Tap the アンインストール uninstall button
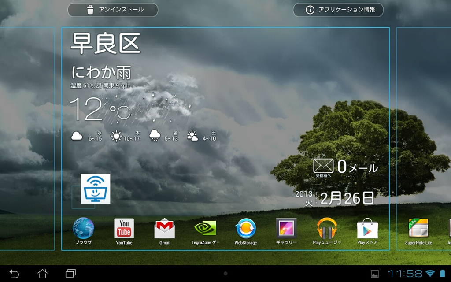This screenshot has height=282, width=451. [x=113, y=10]
